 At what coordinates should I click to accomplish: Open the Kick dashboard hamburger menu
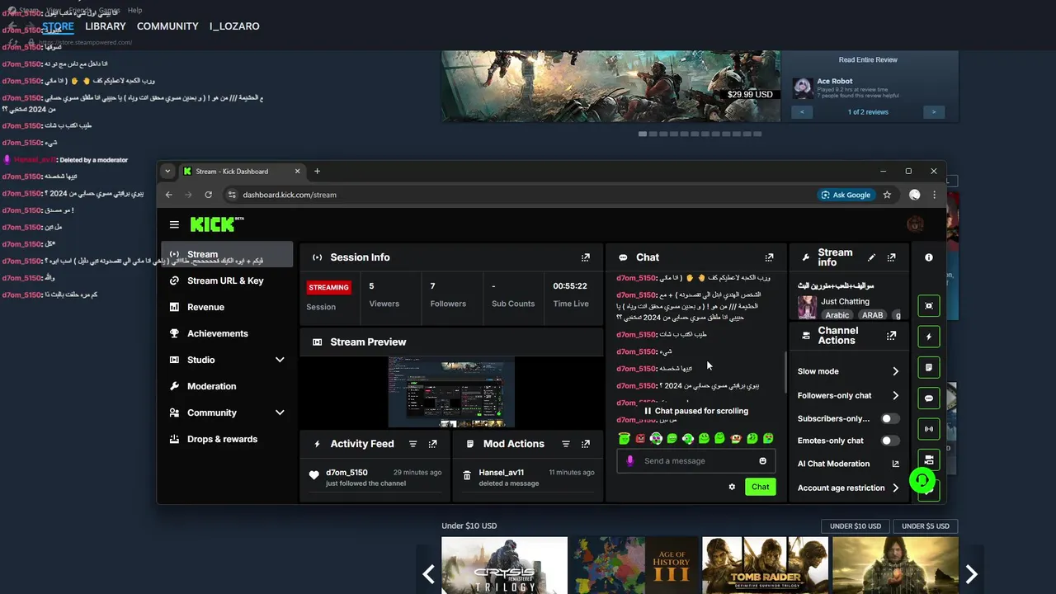pos(174,224)
